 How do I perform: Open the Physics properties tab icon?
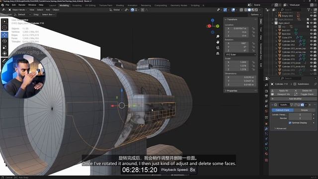click(266, 139)
